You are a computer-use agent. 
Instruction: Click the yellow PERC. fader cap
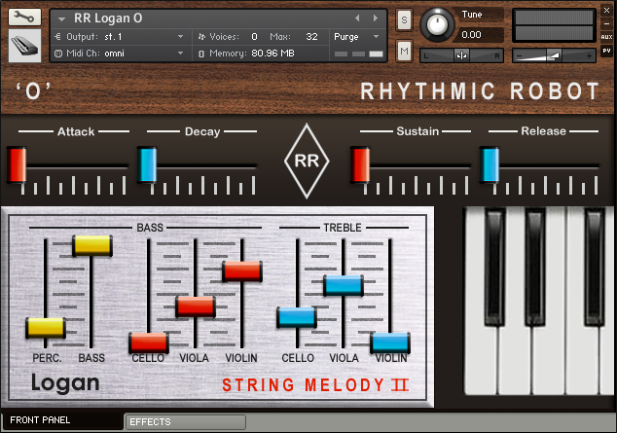click(x=46, y=328)
